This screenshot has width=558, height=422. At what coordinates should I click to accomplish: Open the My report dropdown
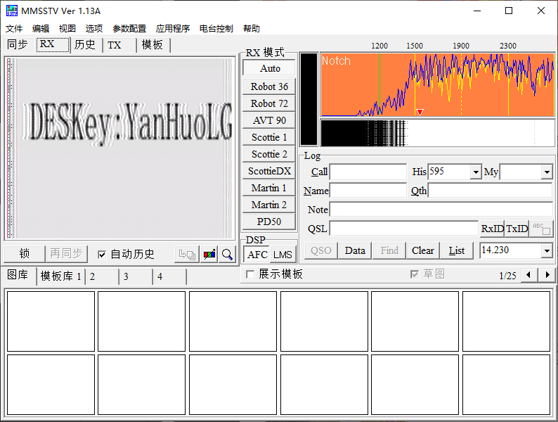tap(547, 172)
